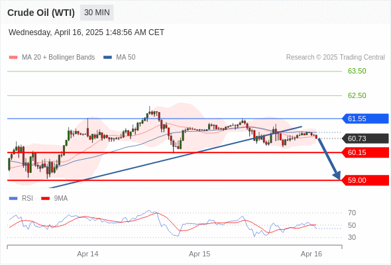Viewport: 391px width, 265px height.
Task: Click the 62.50 resistance level label
Action: click(x=357, y=95)
